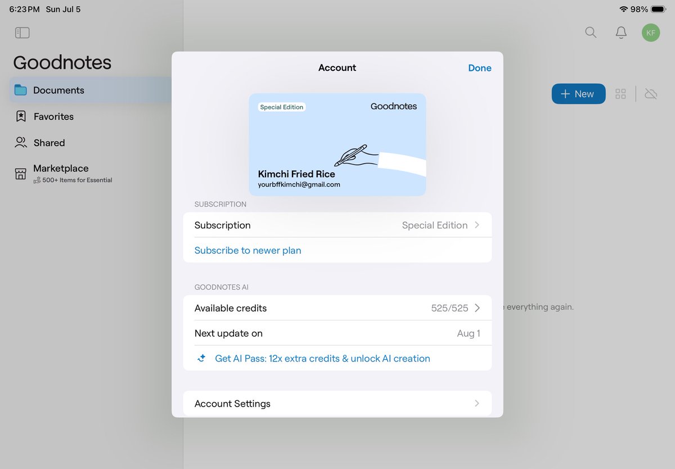Click the GOODNOTES AI section header
This screenshot has height=469, width=675.
[222, 287]
